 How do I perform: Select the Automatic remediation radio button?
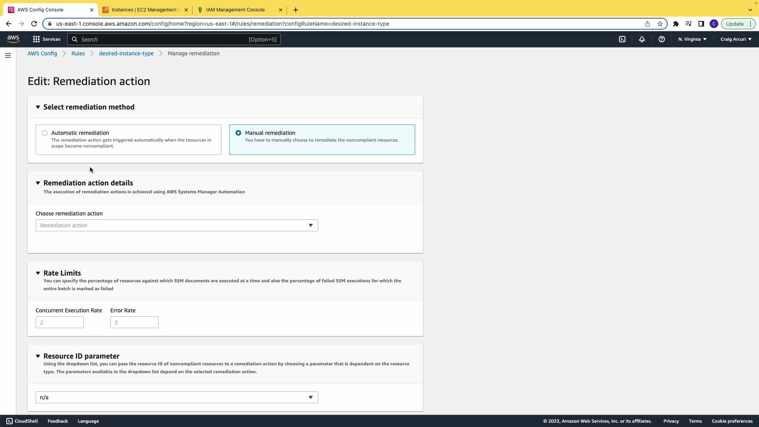[x=45, y=133]
